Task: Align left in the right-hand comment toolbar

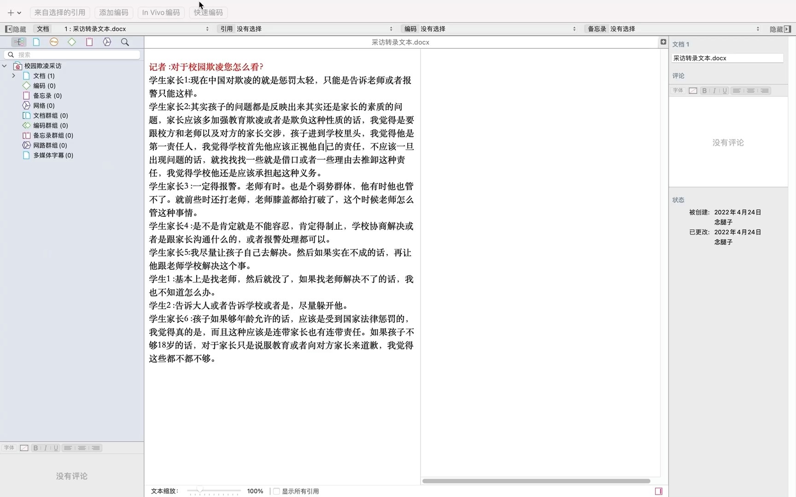Action: [737, 91]
